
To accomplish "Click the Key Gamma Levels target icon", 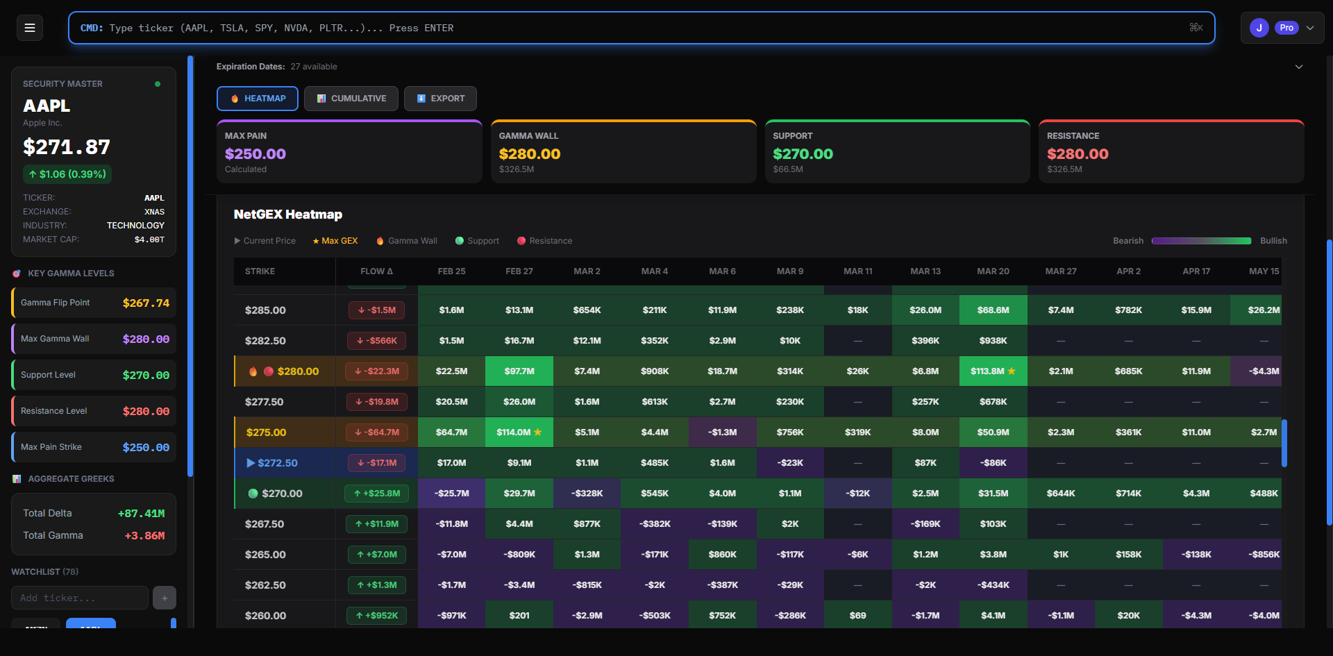I will pyautogui.click(x=17, y=274).
